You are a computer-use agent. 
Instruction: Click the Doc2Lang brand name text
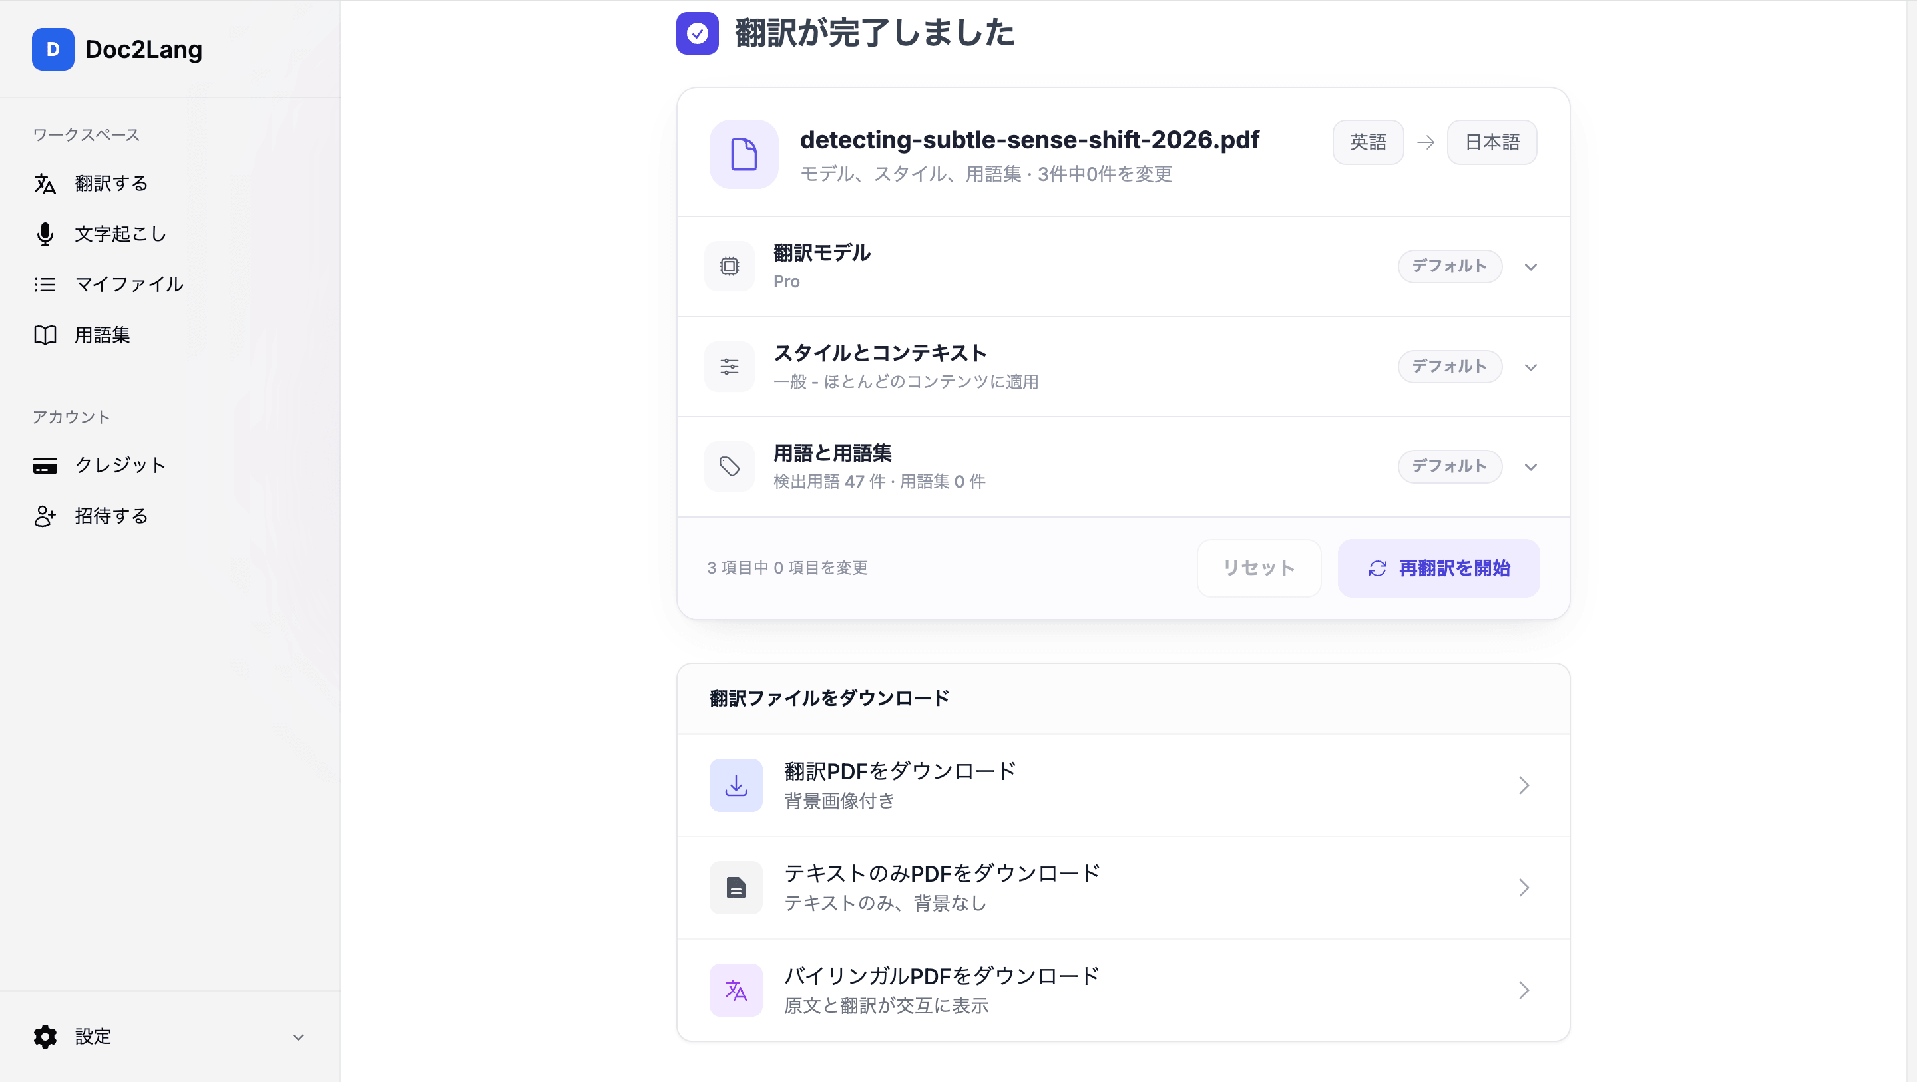[144, 50]
